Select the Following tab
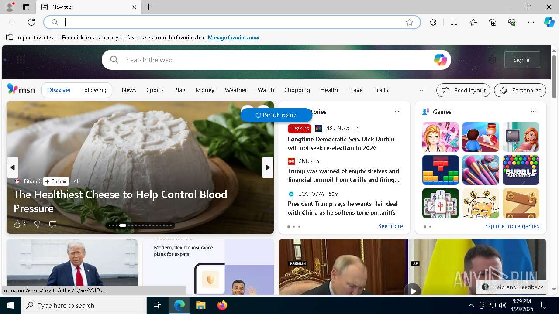This screenshot has width=559, height=314. (x=93, y=90)
